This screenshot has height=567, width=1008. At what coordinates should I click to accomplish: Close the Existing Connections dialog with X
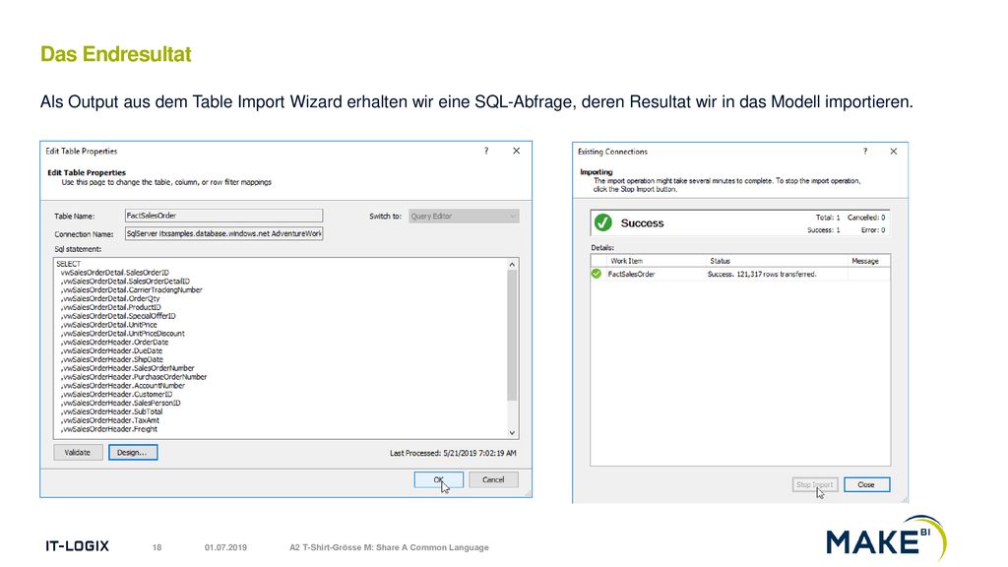point(894,152)
